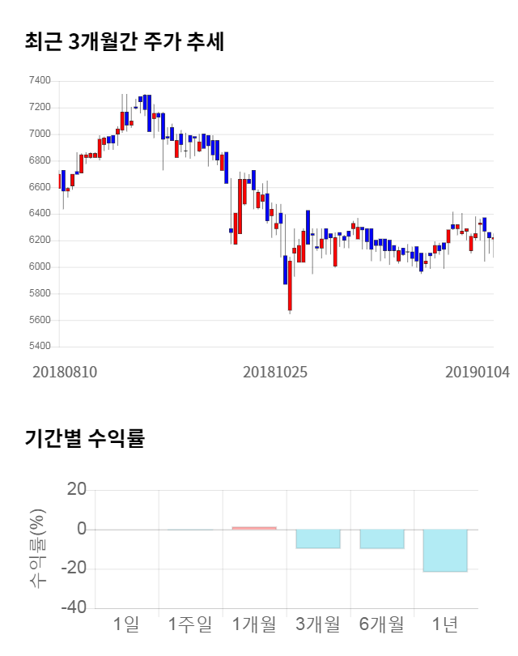
Task: Select the 1개월 period label
Action: coord(254,624)
